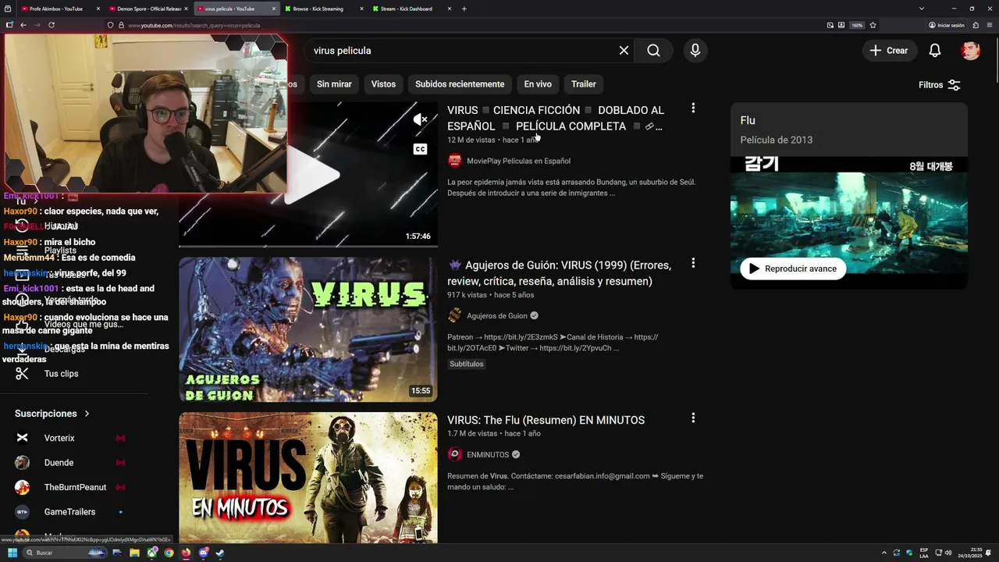The width and height of the screenshot is (999, 562).
Task: Open Discord from the taskbar
Action: [x=203, y=553]
